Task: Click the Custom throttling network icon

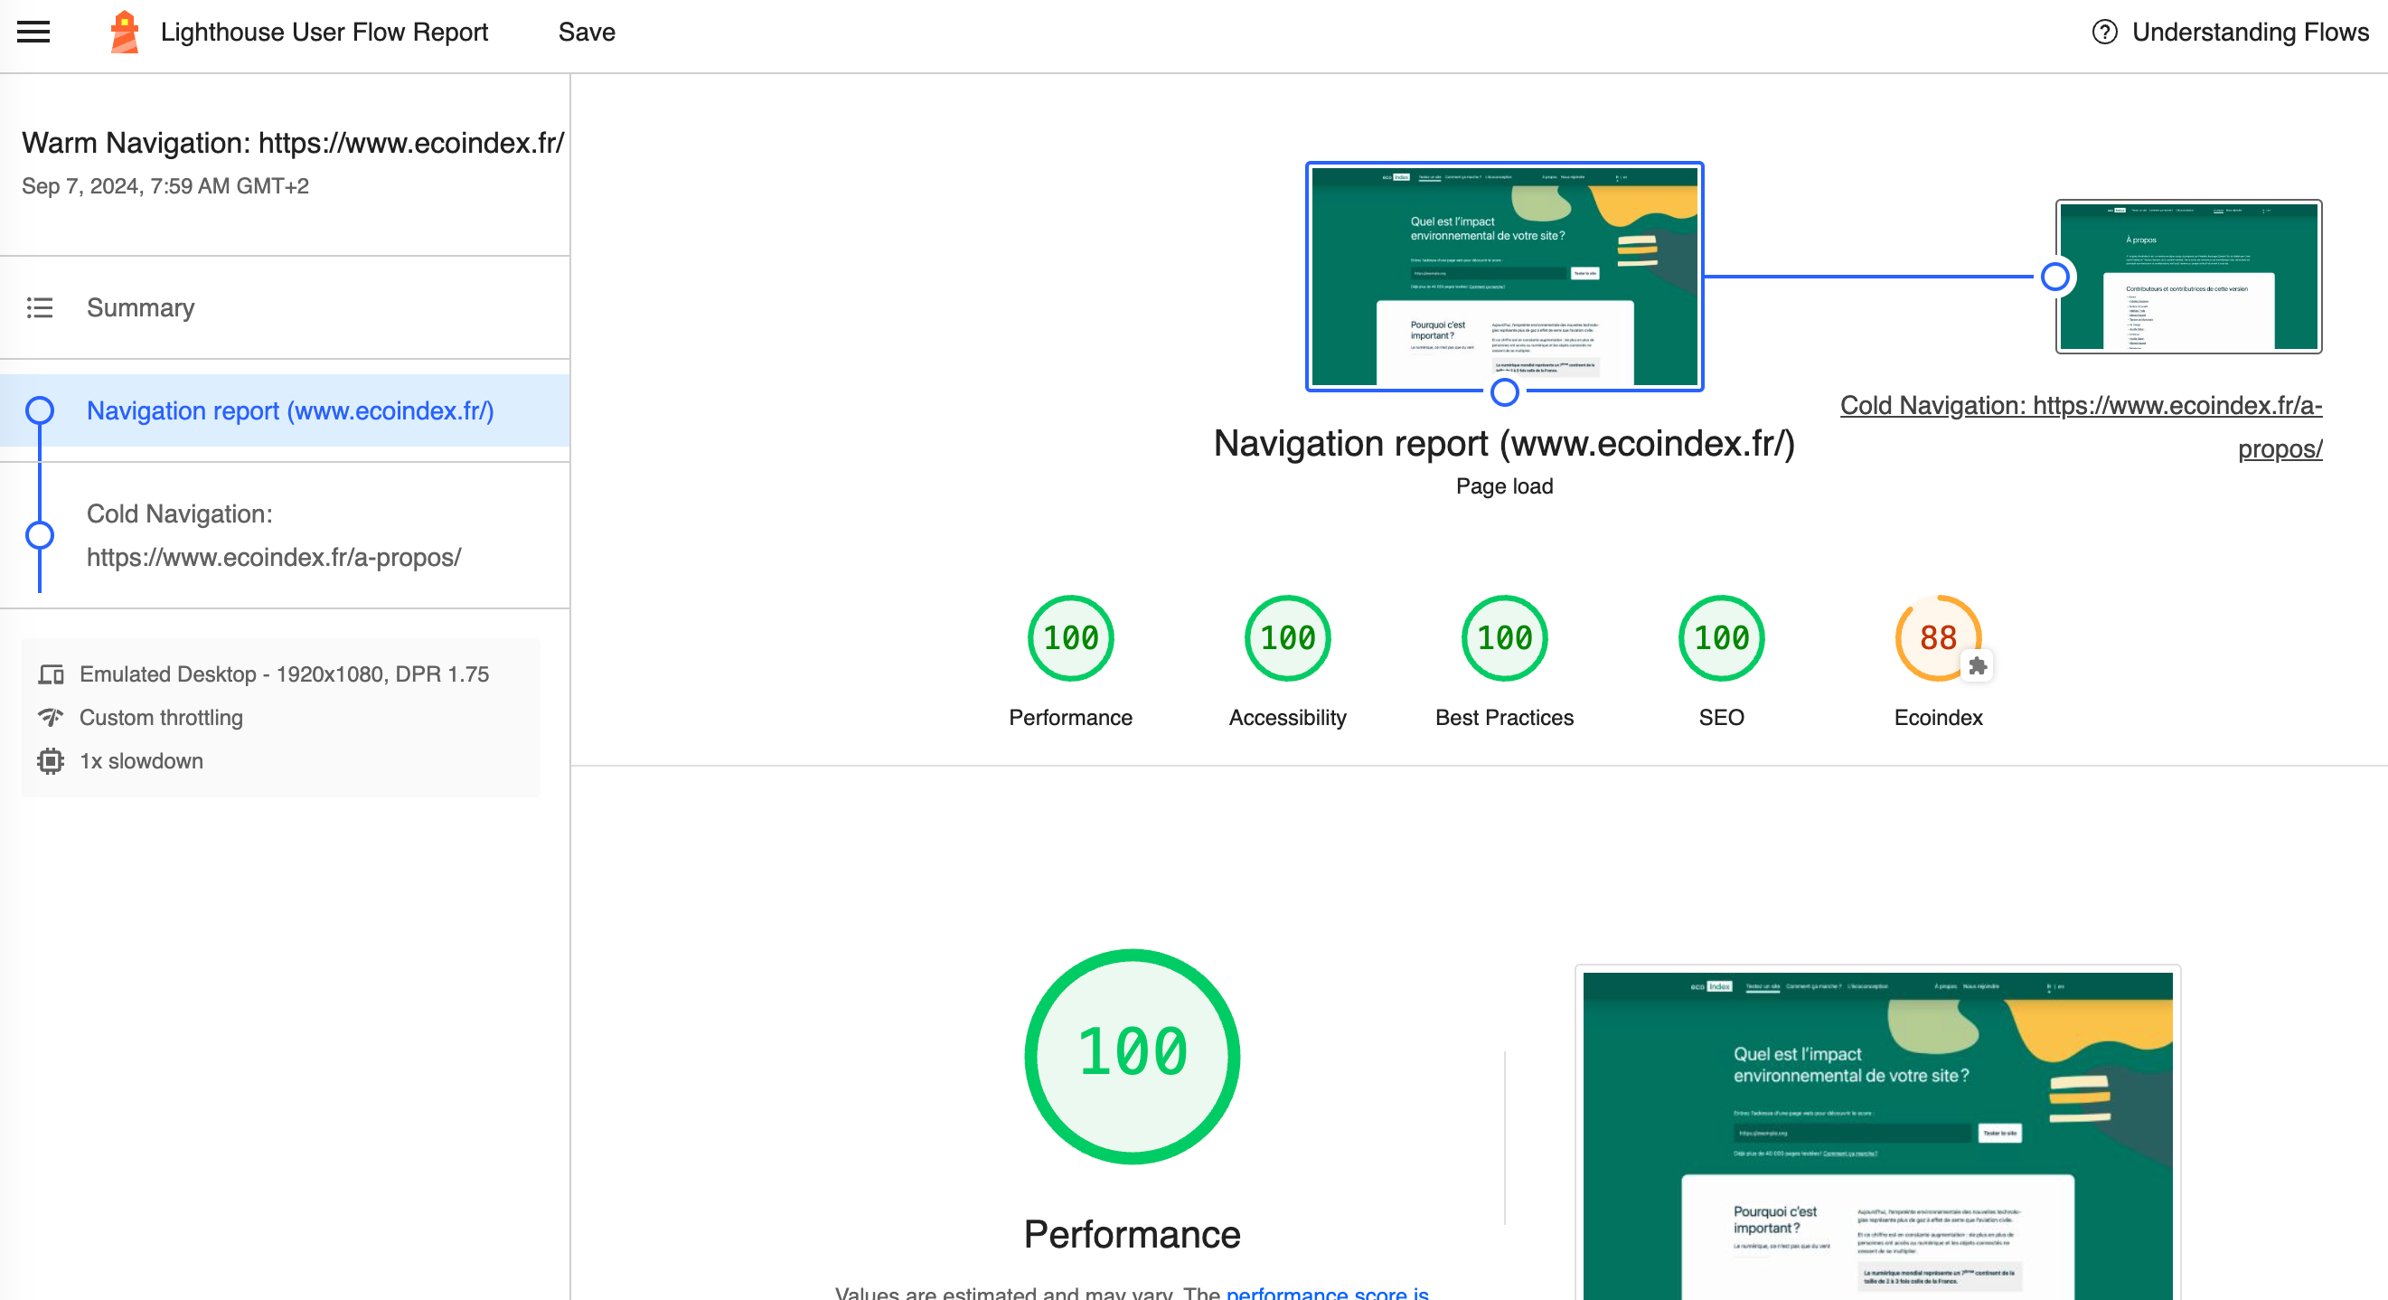Action: pyautogui.click(x=51, y=718)
